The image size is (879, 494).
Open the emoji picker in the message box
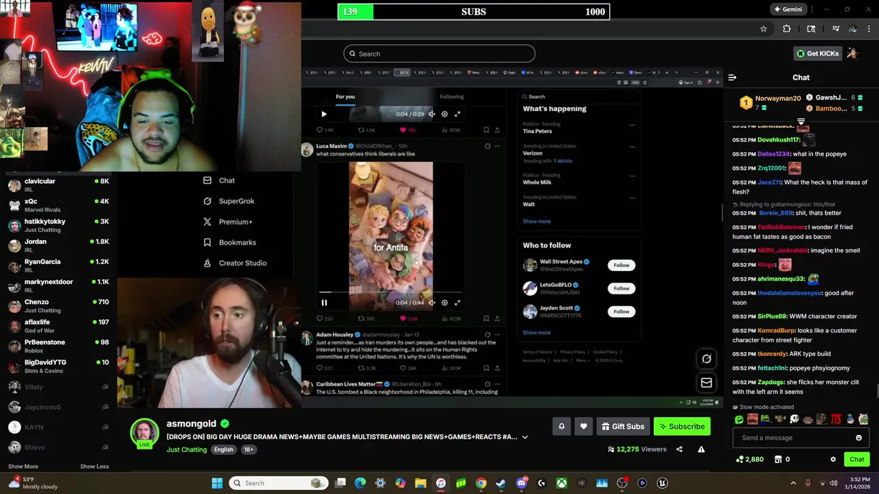[858, 438]
